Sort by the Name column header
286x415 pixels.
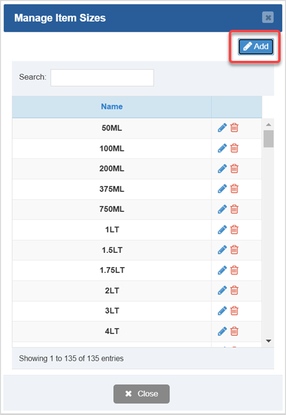(x=111, y=107)
